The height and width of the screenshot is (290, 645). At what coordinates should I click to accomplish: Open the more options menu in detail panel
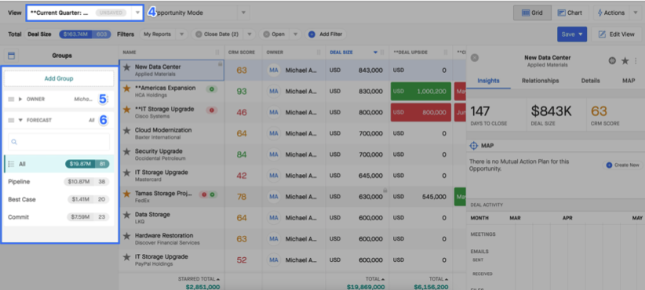(x=636, y=61)
